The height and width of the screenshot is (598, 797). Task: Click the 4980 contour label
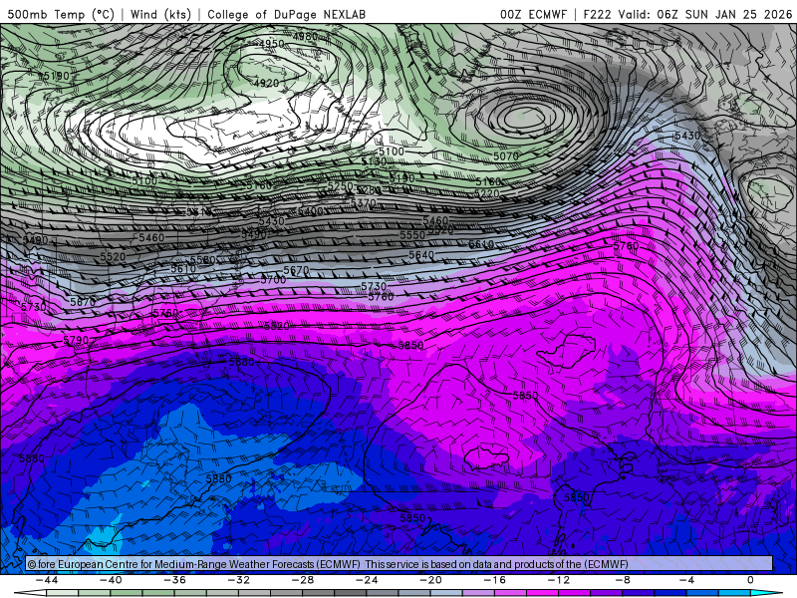[305, 36]
